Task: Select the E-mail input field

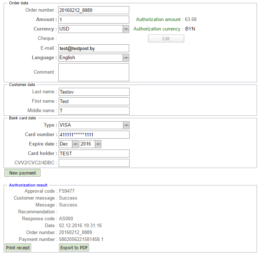Action: click(93, 48)
